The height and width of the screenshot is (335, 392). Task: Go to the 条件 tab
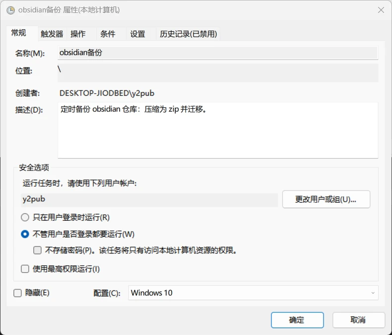pyautogui.click(x=108, y=34)
